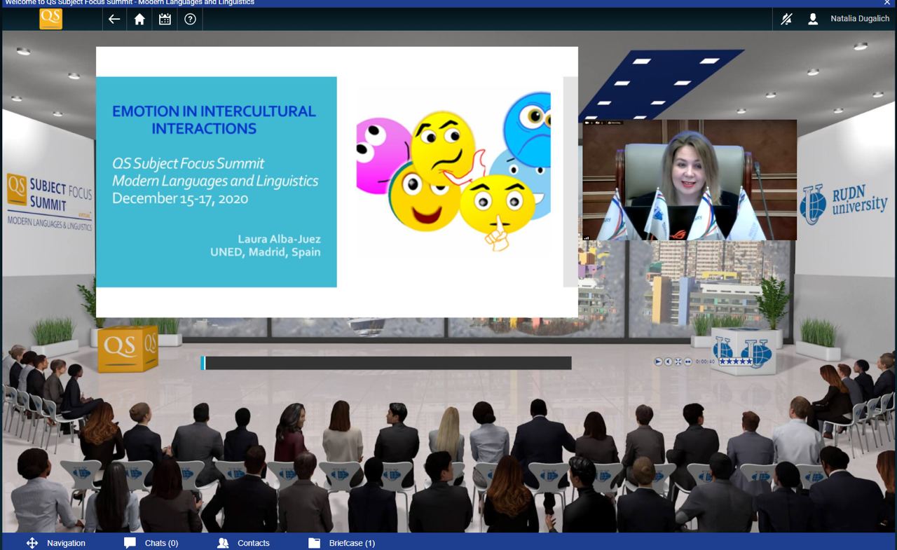The height and width of the screenshot is (550, 897).
Task: Seek in the video progress bar
Action: pyautogui.click(x=386, y=362)
